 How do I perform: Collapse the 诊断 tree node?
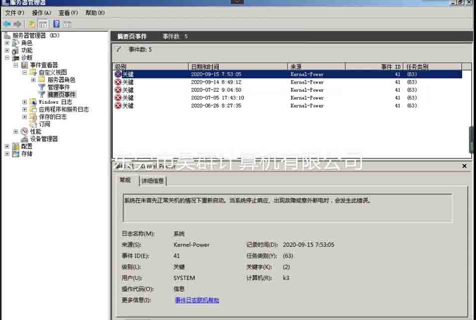coord(7,58)
